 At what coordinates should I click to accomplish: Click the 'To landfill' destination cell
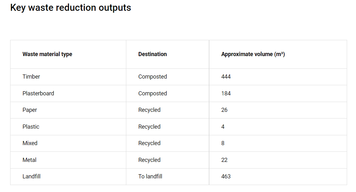click(x=150, y=176)
